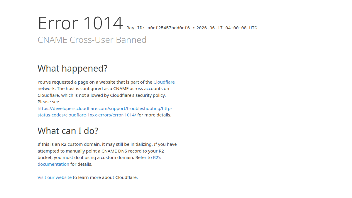Follow the blue "R2's" link
The width and height of the screenshot is (352, 198).
tap(157, 158)
